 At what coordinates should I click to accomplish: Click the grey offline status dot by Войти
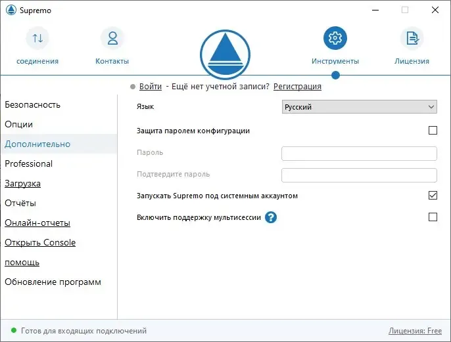[x=133, y=87]
